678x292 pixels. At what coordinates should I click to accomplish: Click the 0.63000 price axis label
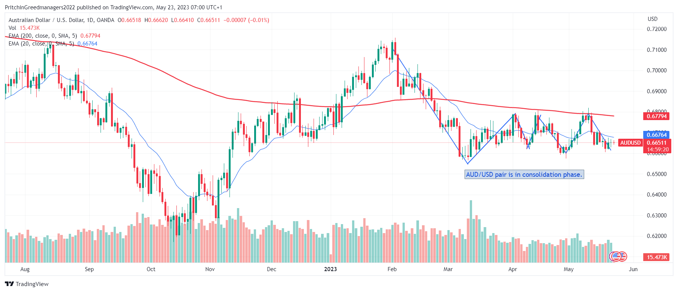[657, 216]
